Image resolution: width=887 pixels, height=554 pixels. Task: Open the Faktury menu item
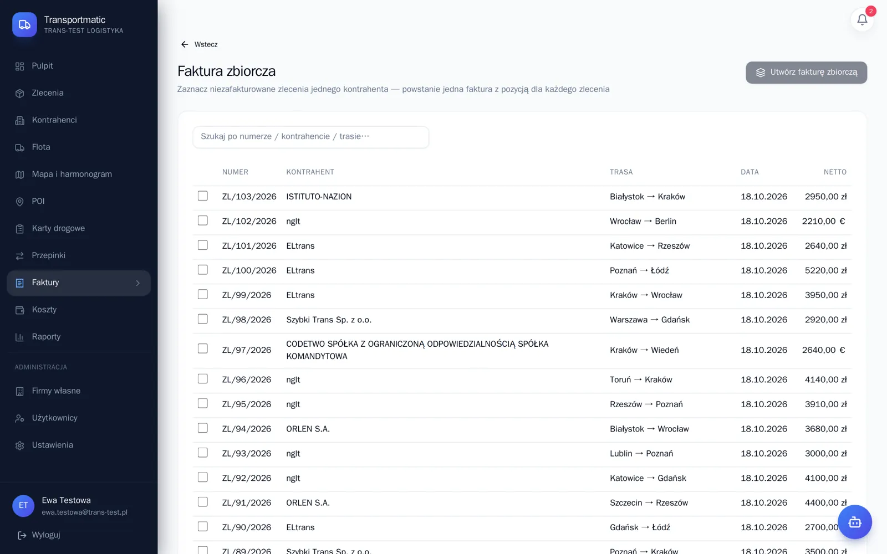(79, 283)
